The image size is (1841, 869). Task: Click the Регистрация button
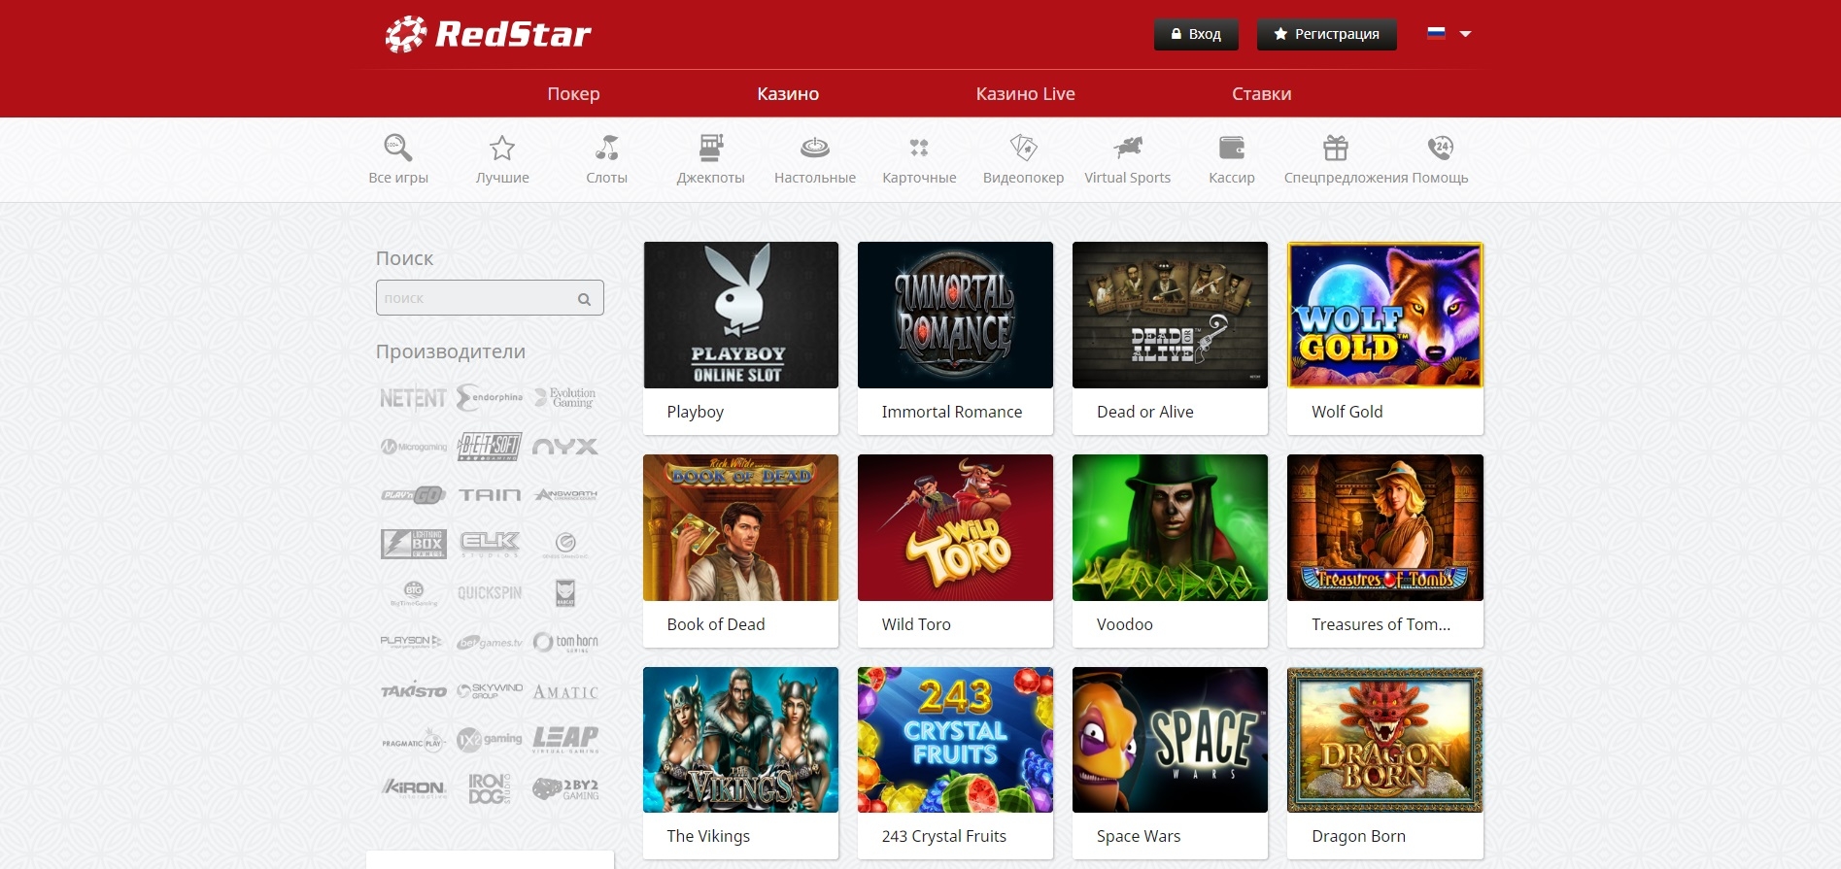(1326, 34)
